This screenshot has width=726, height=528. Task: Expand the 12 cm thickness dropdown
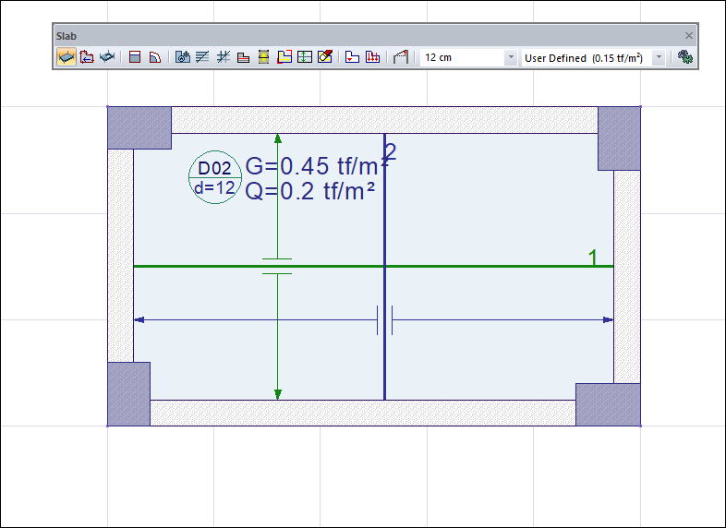(511, 57)
